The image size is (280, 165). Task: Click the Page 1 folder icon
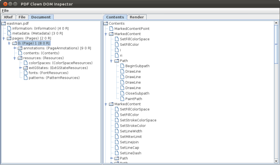point(14,43)
